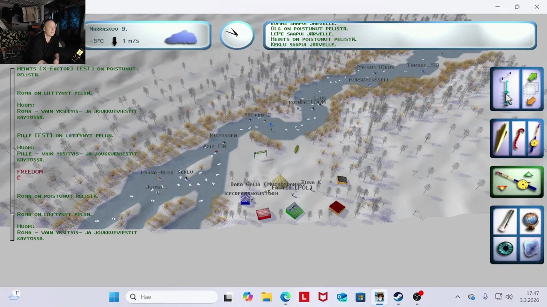Image resolution: width=547 pixels, height=307 pixels.
Task: Expand the hidden system tray icons chevron
Action: [x=458, y=297]
